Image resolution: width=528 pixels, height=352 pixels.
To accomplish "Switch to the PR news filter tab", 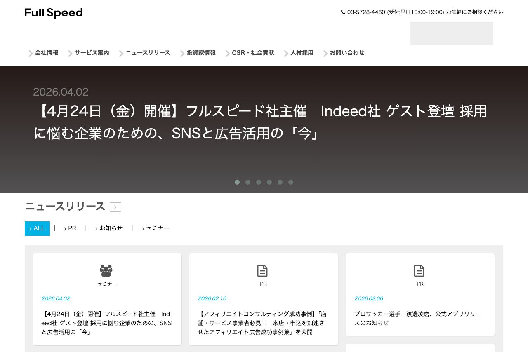I will tap(72, 228).
